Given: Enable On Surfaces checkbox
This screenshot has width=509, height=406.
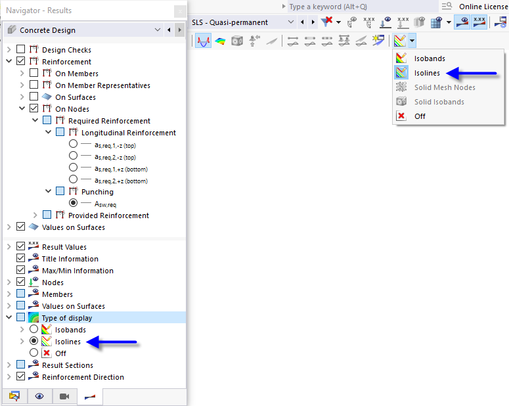Looking at the screenshot, I should pos(33,97).
